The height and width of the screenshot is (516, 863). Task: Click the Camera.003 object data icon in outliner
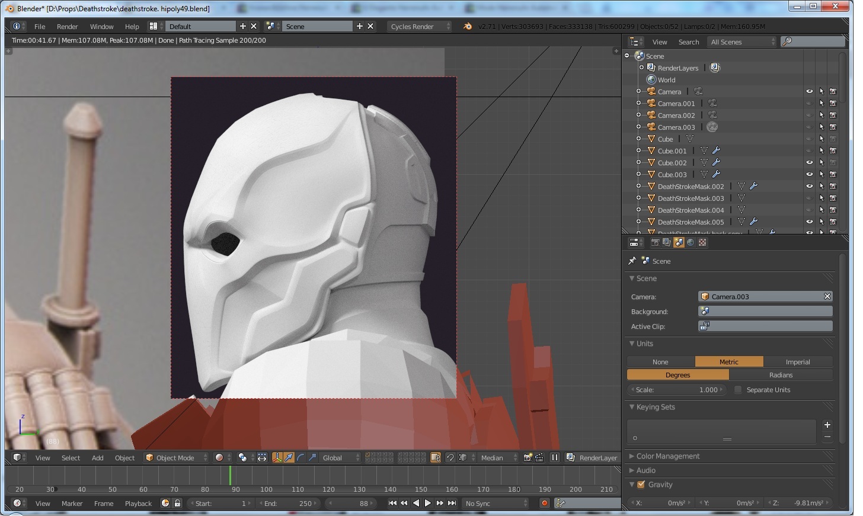(712, 127)
